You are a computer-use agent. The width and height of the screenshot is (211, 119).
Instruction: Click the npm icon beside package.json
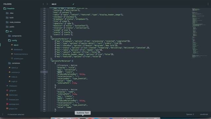coord(7,104)
